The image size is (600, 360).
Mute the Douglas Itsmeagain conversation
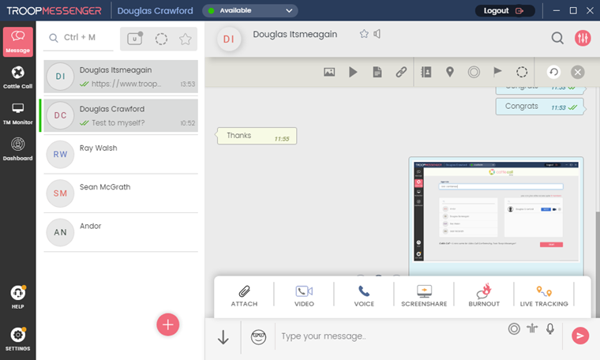377,34
